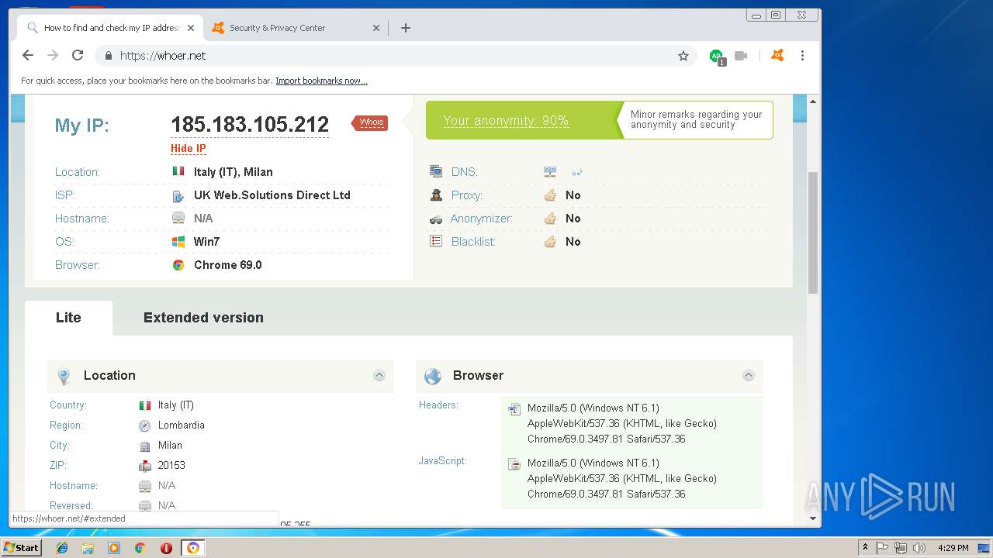This screenshot has width=993, height=558.
Task: Bookmark this page with the star icon
Action: click(x=683, y=56)
